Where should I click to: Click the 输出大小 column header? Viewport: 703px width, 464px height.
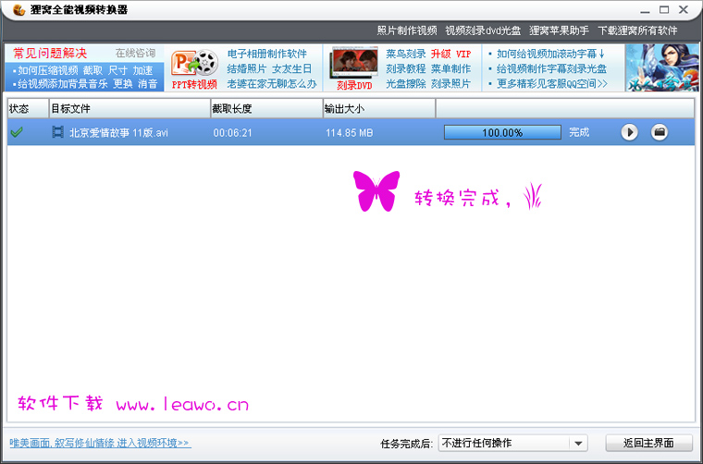click(379, 109)
